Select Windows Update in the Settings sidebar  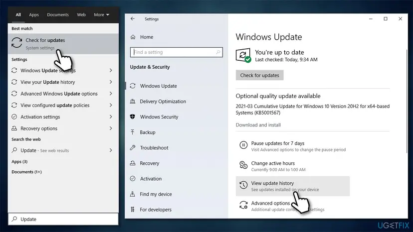(177, 86)
